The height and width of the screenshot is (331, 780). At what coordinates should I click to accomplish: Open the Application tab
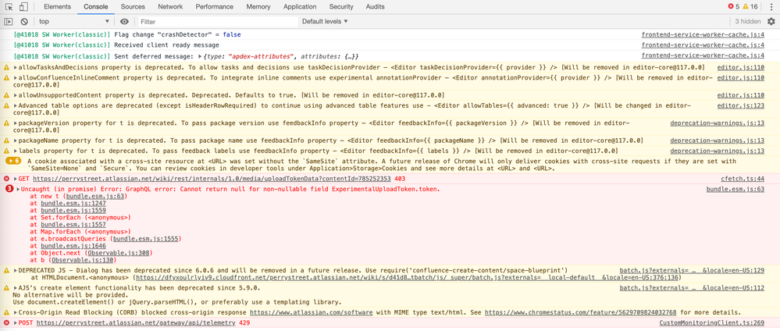[x=300, y=6]
